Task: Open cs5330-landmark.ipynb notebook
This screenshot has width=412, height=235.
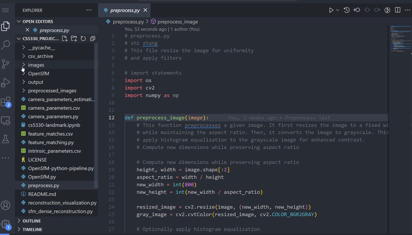Action: (x=54, y=125)
